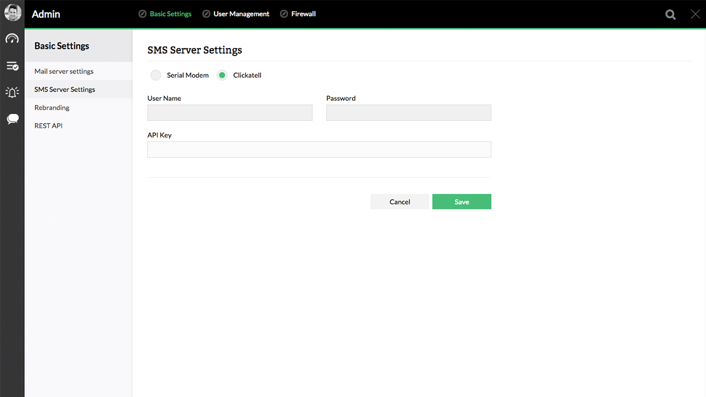The height and width of the screenshot is (397, 706).
Task: View alerts via the bell icon
Action: [x=12, y=92]
